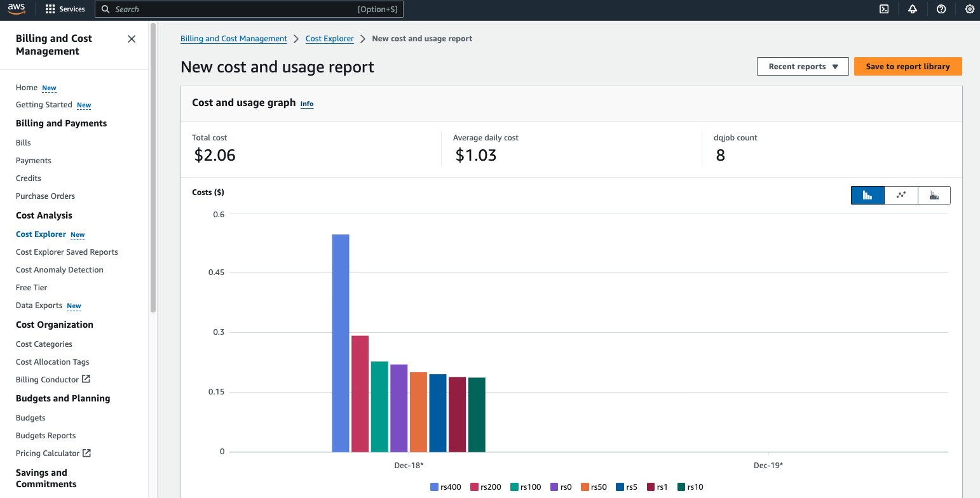Open Purchase Orders in the sidebar
Screen dimensions: 980x498
tap(46, 196)
